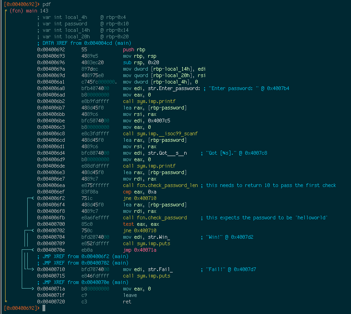Click the '(fcn) main 143' header
The height and width of the screenshot is (314, 351).
click(29, 11)
